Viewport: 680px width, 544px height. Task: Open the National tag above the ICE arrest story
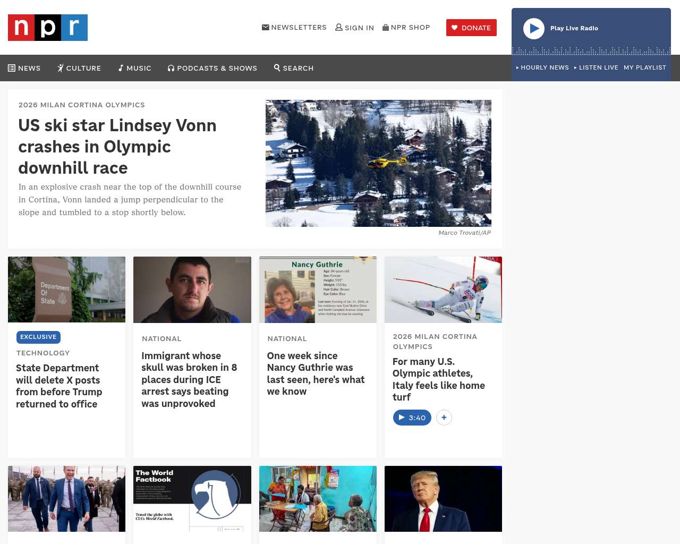[161, 338]
